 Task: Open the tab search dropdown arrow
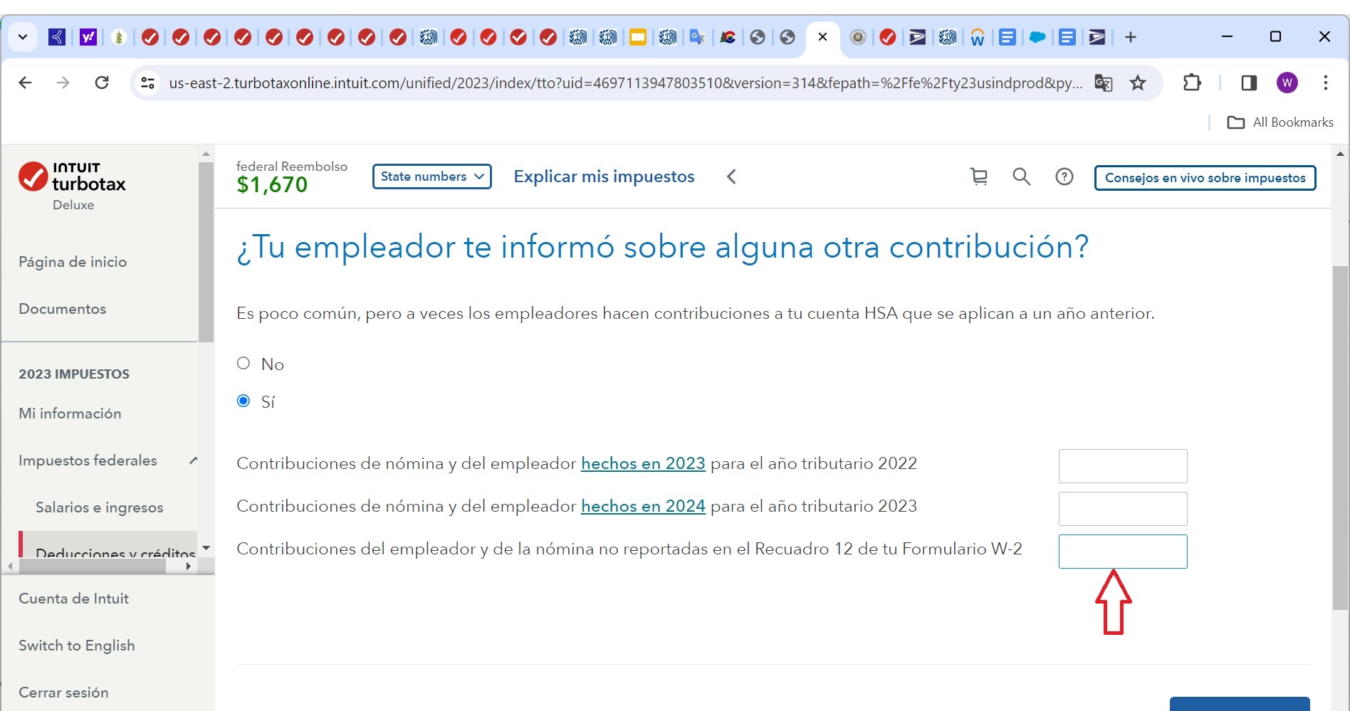point(23,37)
